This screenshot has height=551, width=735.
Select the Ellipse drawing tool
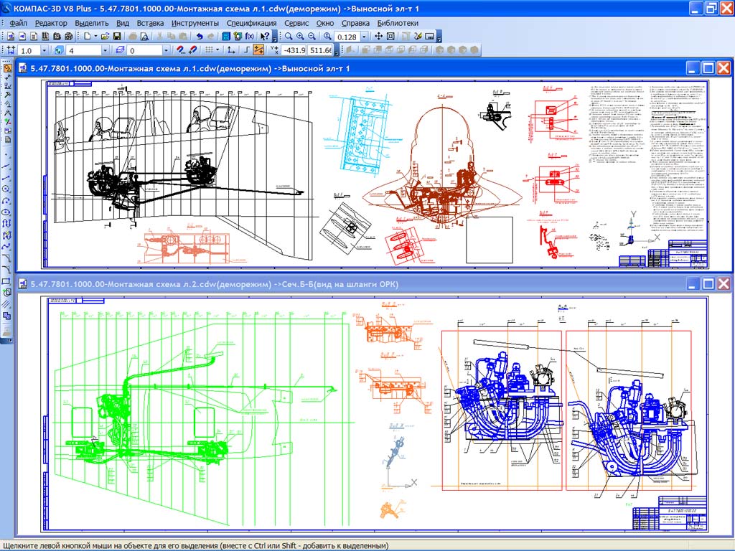point(7,212)
